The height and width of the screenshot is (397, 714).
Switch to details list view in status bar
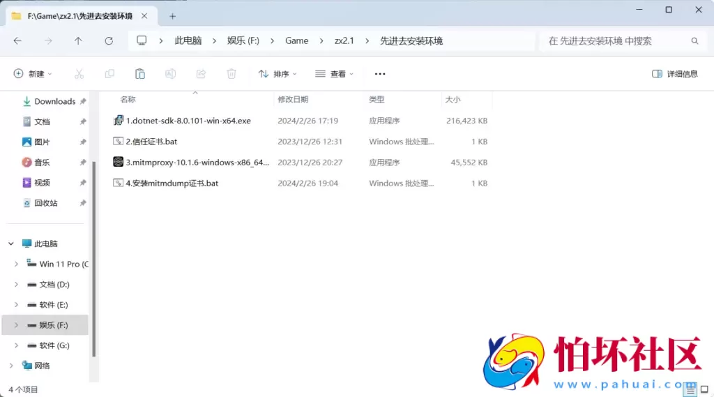[690, 389]
